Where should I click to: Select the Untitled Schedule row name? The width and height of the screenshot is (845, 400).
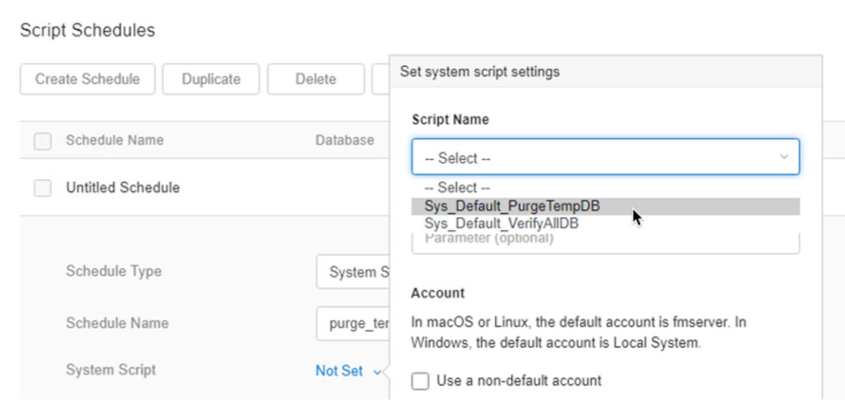[123, 188]
